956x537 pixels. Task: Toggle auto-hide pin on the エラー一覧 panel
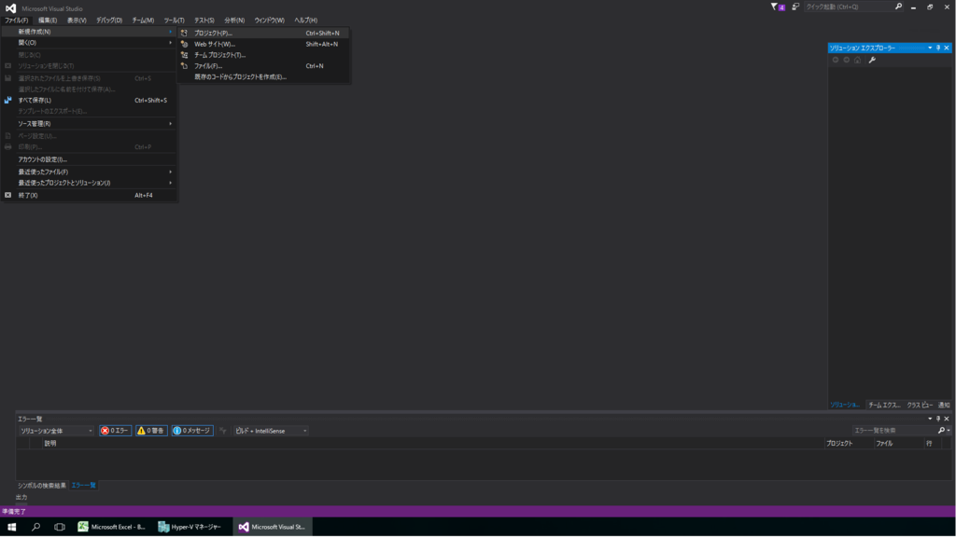938,419
